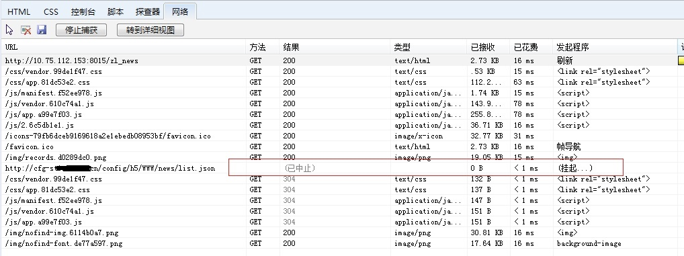Switch to the CSS tab
This screenshot has height=256, width=684.
click(x=51, y=12)
